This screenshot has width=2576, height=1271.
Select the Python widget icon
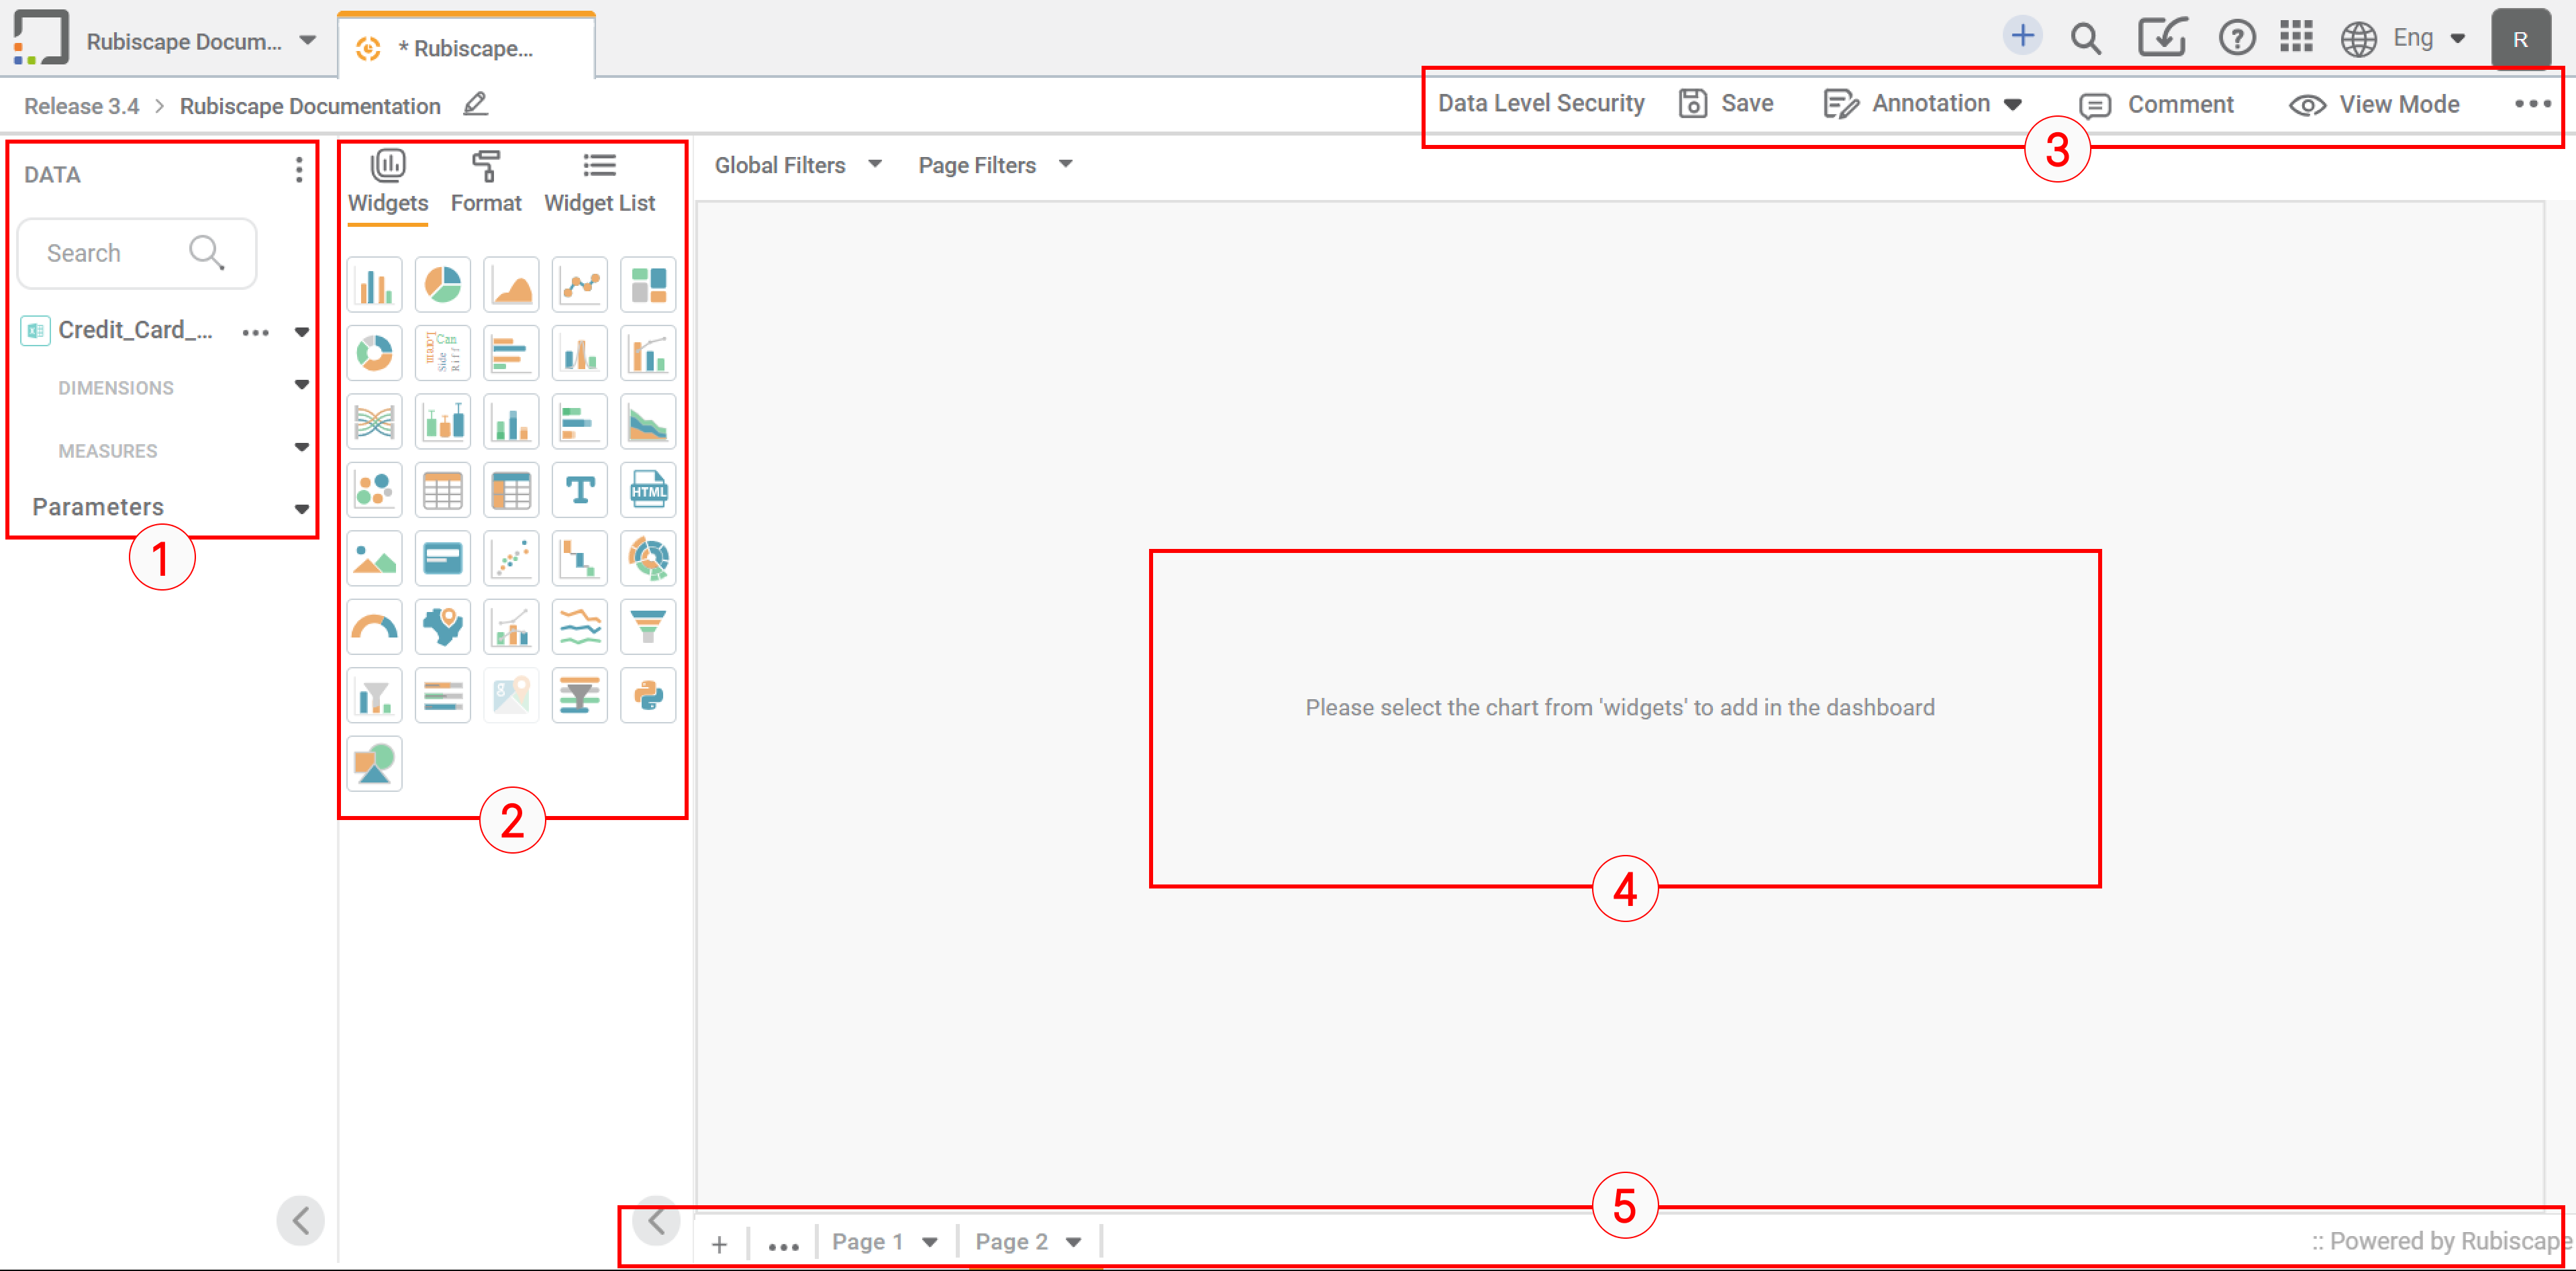pos(648,694)
